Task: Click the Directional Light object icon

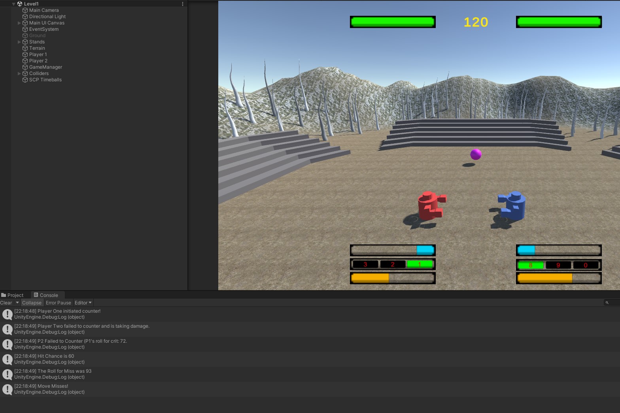Action: click(25, 17)
